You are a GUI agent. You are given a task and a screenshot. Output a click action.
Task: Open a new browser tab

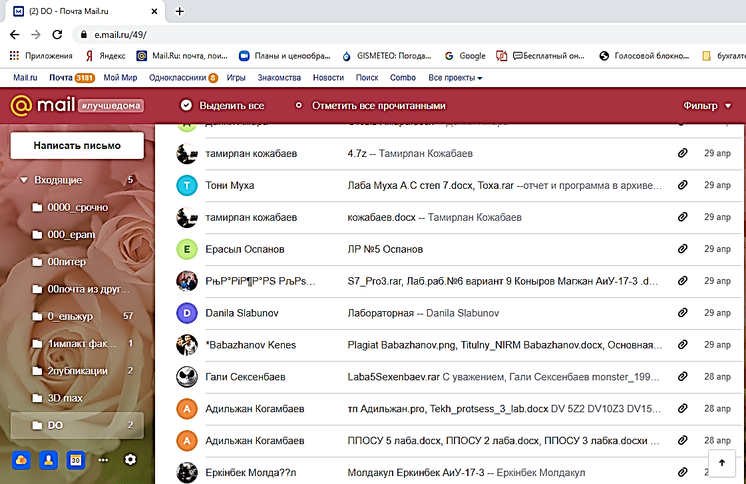pos(180,11)
